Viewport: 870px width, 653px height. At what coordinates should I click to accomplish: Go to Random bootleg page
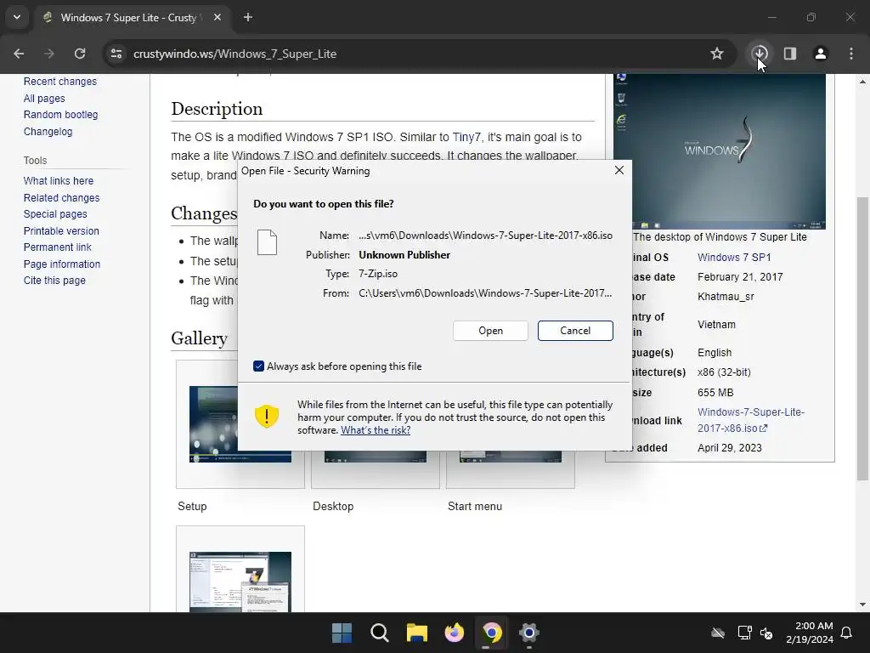pyautogui.click(x=60, y=115)
